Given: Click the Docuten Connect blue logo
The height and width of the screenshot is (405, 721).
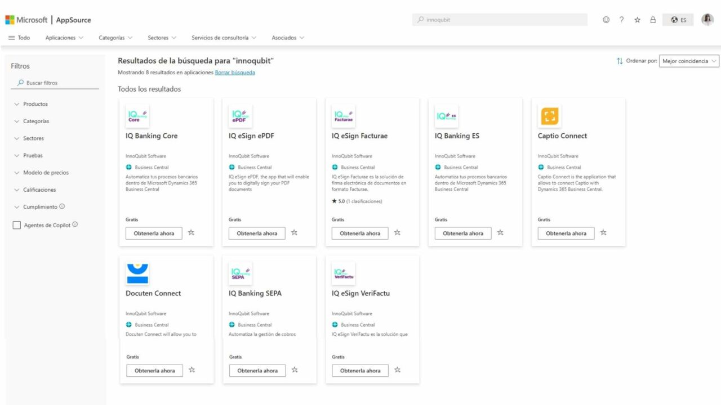Looking at the screenshot, I should (x=137, y=273).
